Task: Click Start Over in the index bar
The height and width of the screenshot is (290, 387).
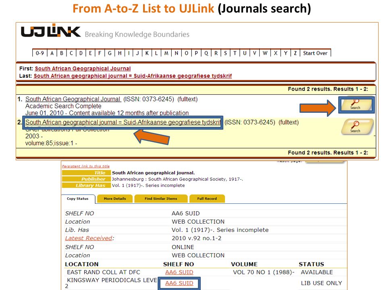Action: click(315, 53)
